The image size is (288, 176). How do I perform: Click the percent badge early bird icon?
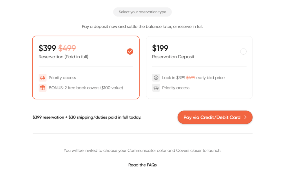pyautogui.click(x=156, y=78)
